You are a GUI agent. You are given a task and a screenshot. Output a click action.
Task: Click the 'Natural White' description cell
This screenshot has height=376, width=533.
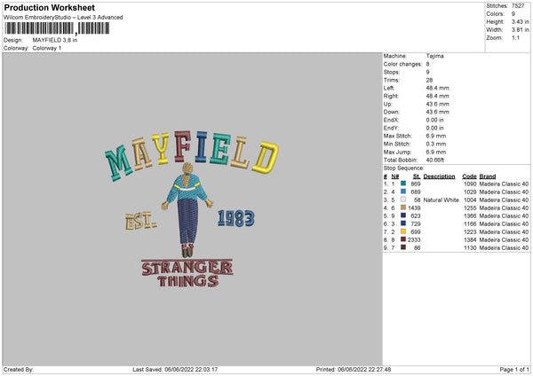tap(442, 200)
